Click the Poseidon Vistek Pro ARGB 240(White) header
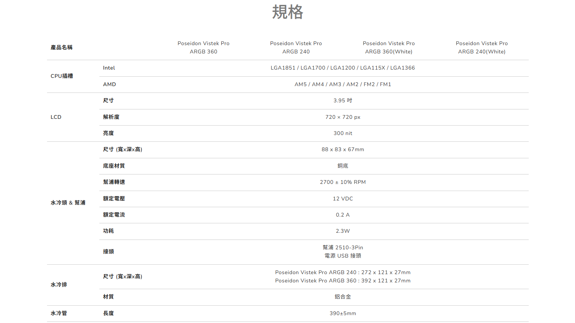The image size is (575, 323). (482, 47)
